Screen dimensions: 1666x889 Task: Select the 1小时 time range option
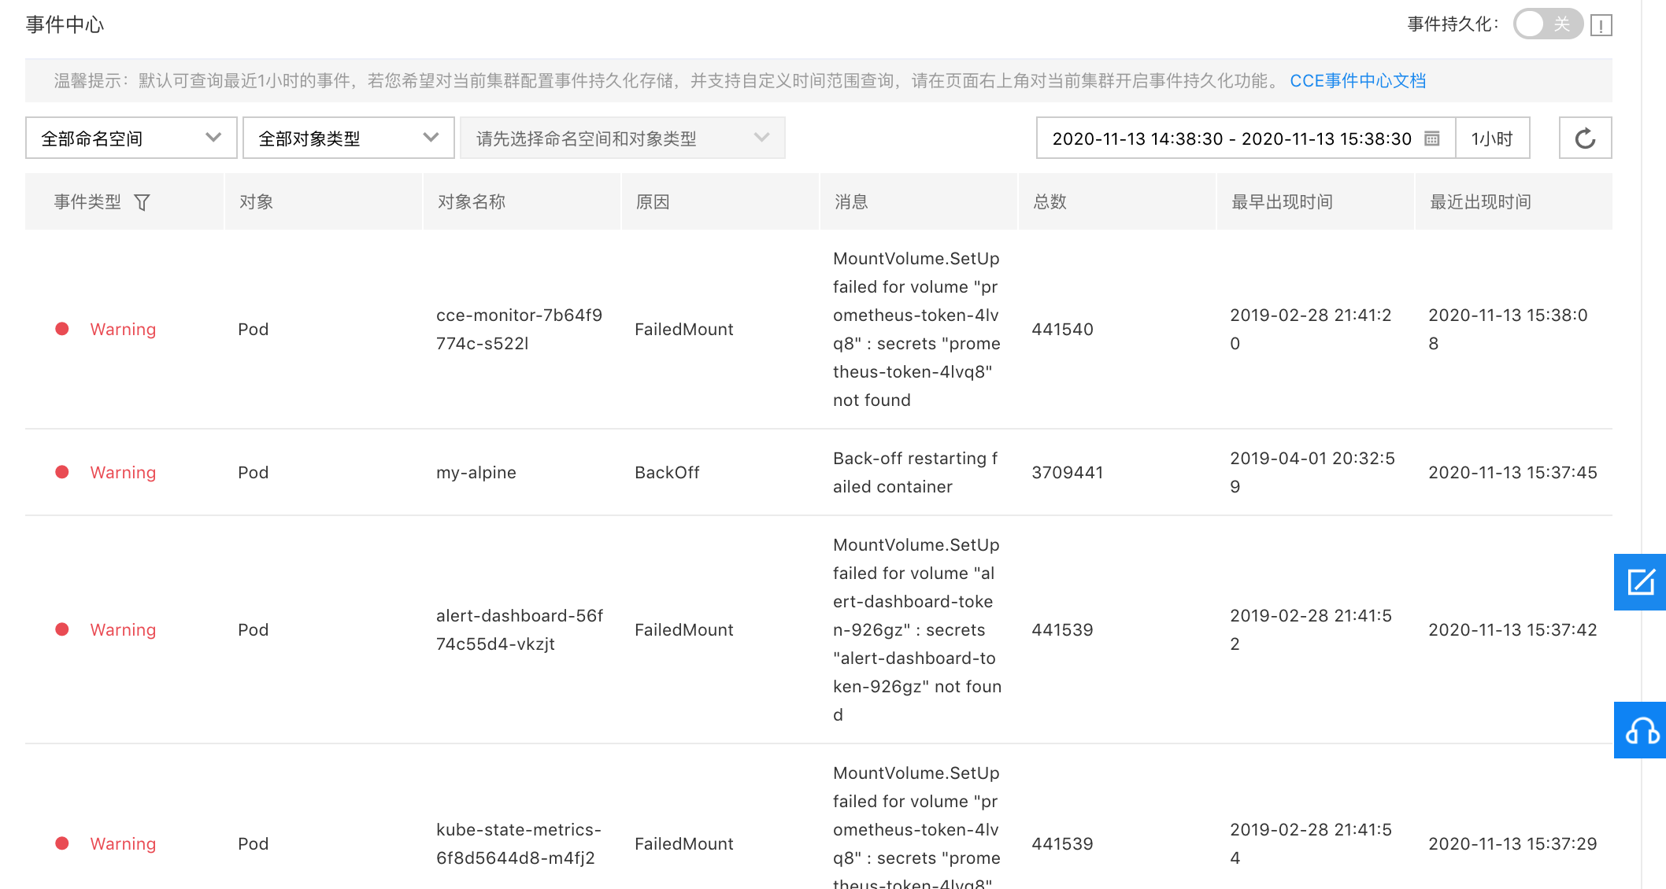(x=1492, y=138)
